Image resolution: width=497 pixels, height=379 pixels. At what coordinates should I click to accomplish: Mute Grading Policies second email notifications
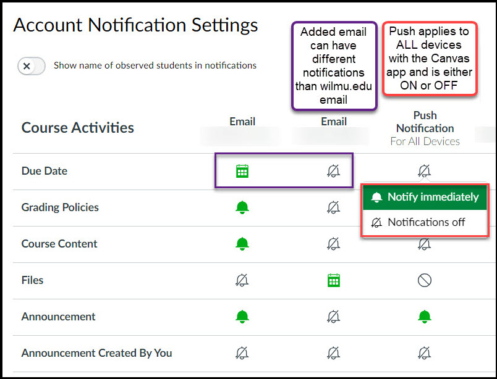point(334,207)
